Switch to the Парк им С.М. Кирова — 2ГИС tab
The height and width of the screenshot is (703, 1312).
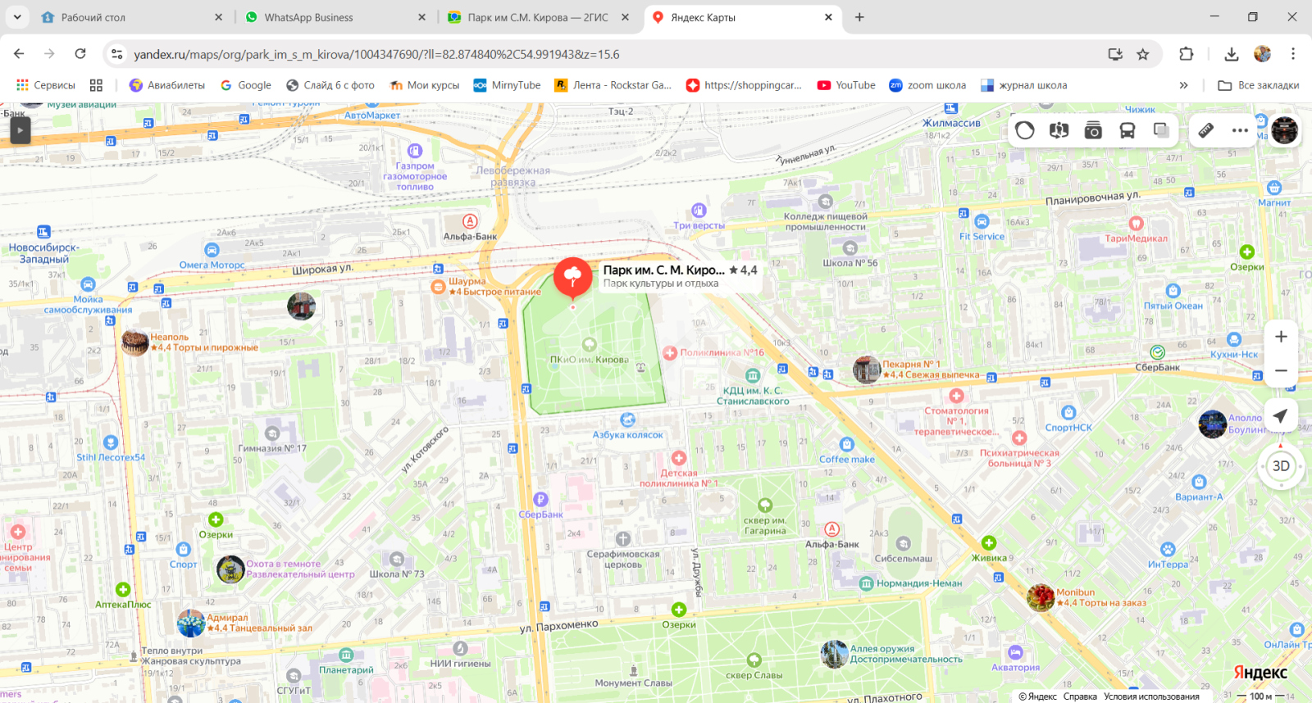tap(538, 17)
